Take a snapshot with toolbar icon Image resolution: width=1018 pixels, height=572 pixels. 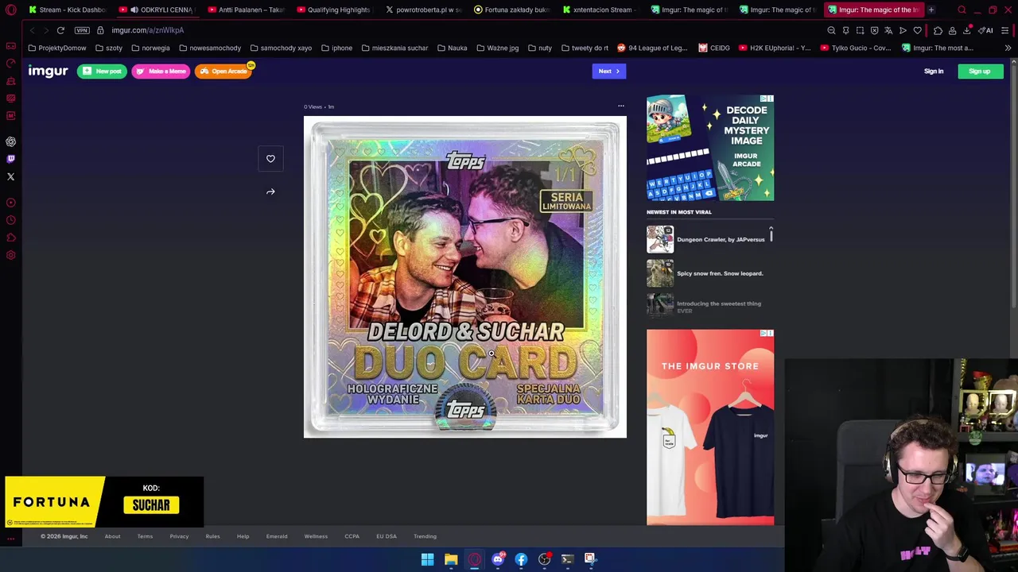pyautogui.click(x=860, y=30)
